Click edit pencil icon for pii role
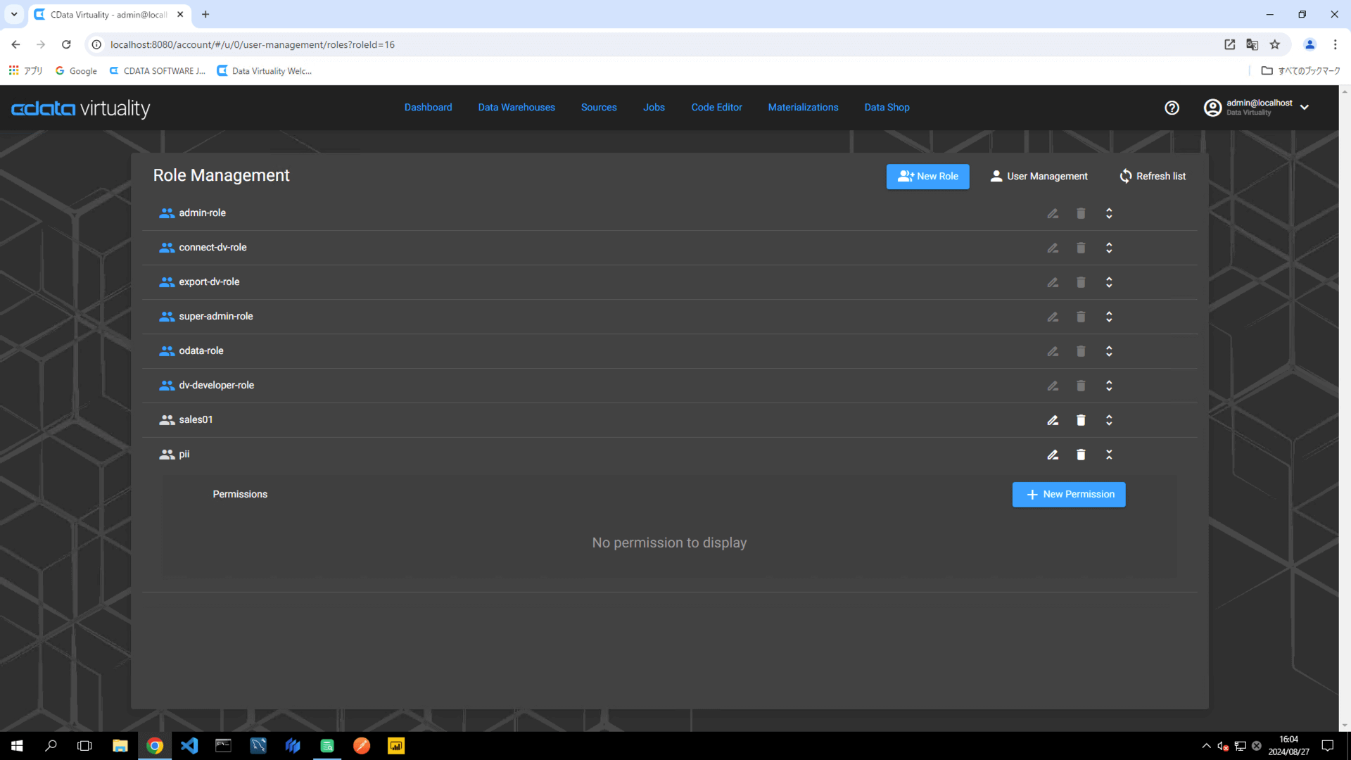 pyautogui.click(x=1053, y=455)
